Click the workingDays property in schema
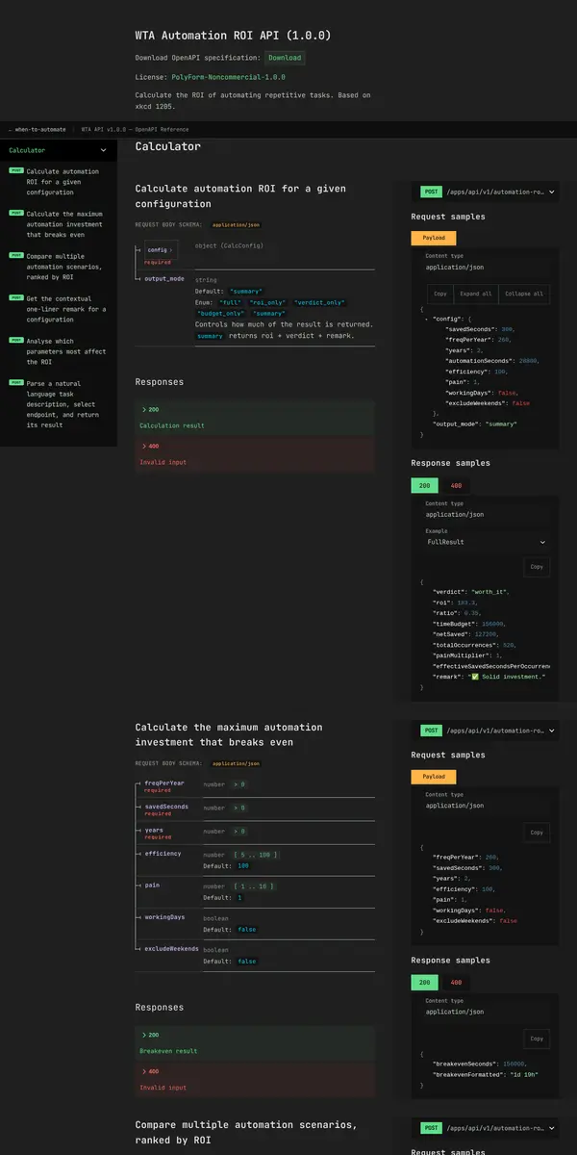 [x=164, y=917]
